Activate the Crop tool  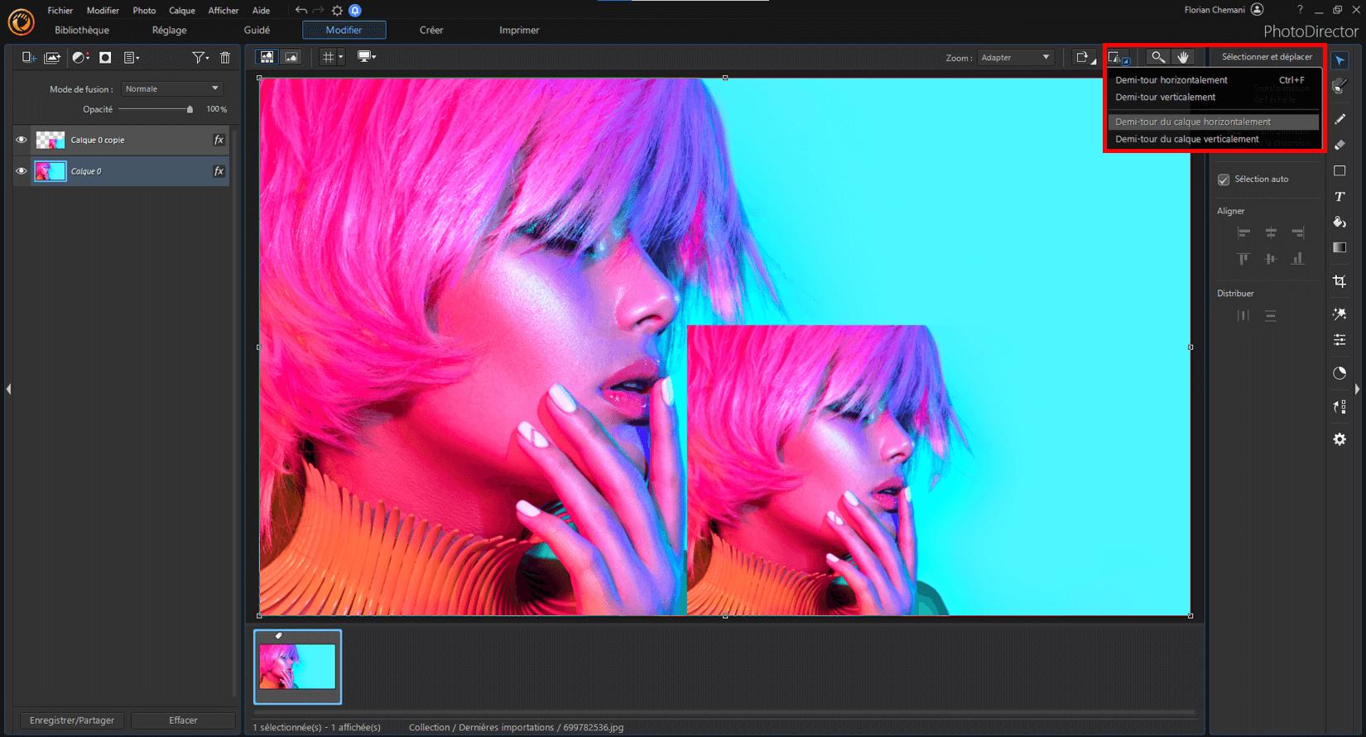[x=1340, y=281]
